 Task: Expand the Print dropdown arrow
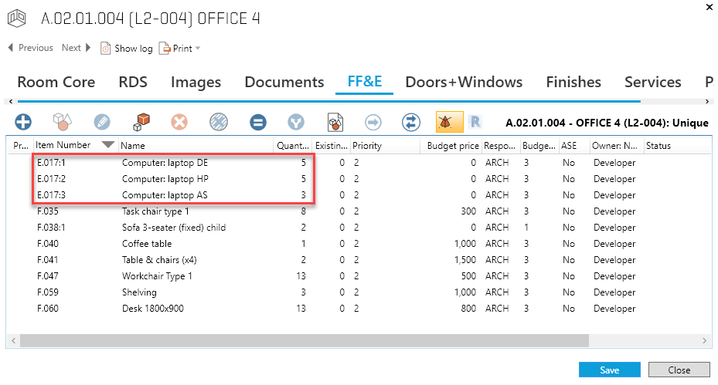[x=198, y=49]
